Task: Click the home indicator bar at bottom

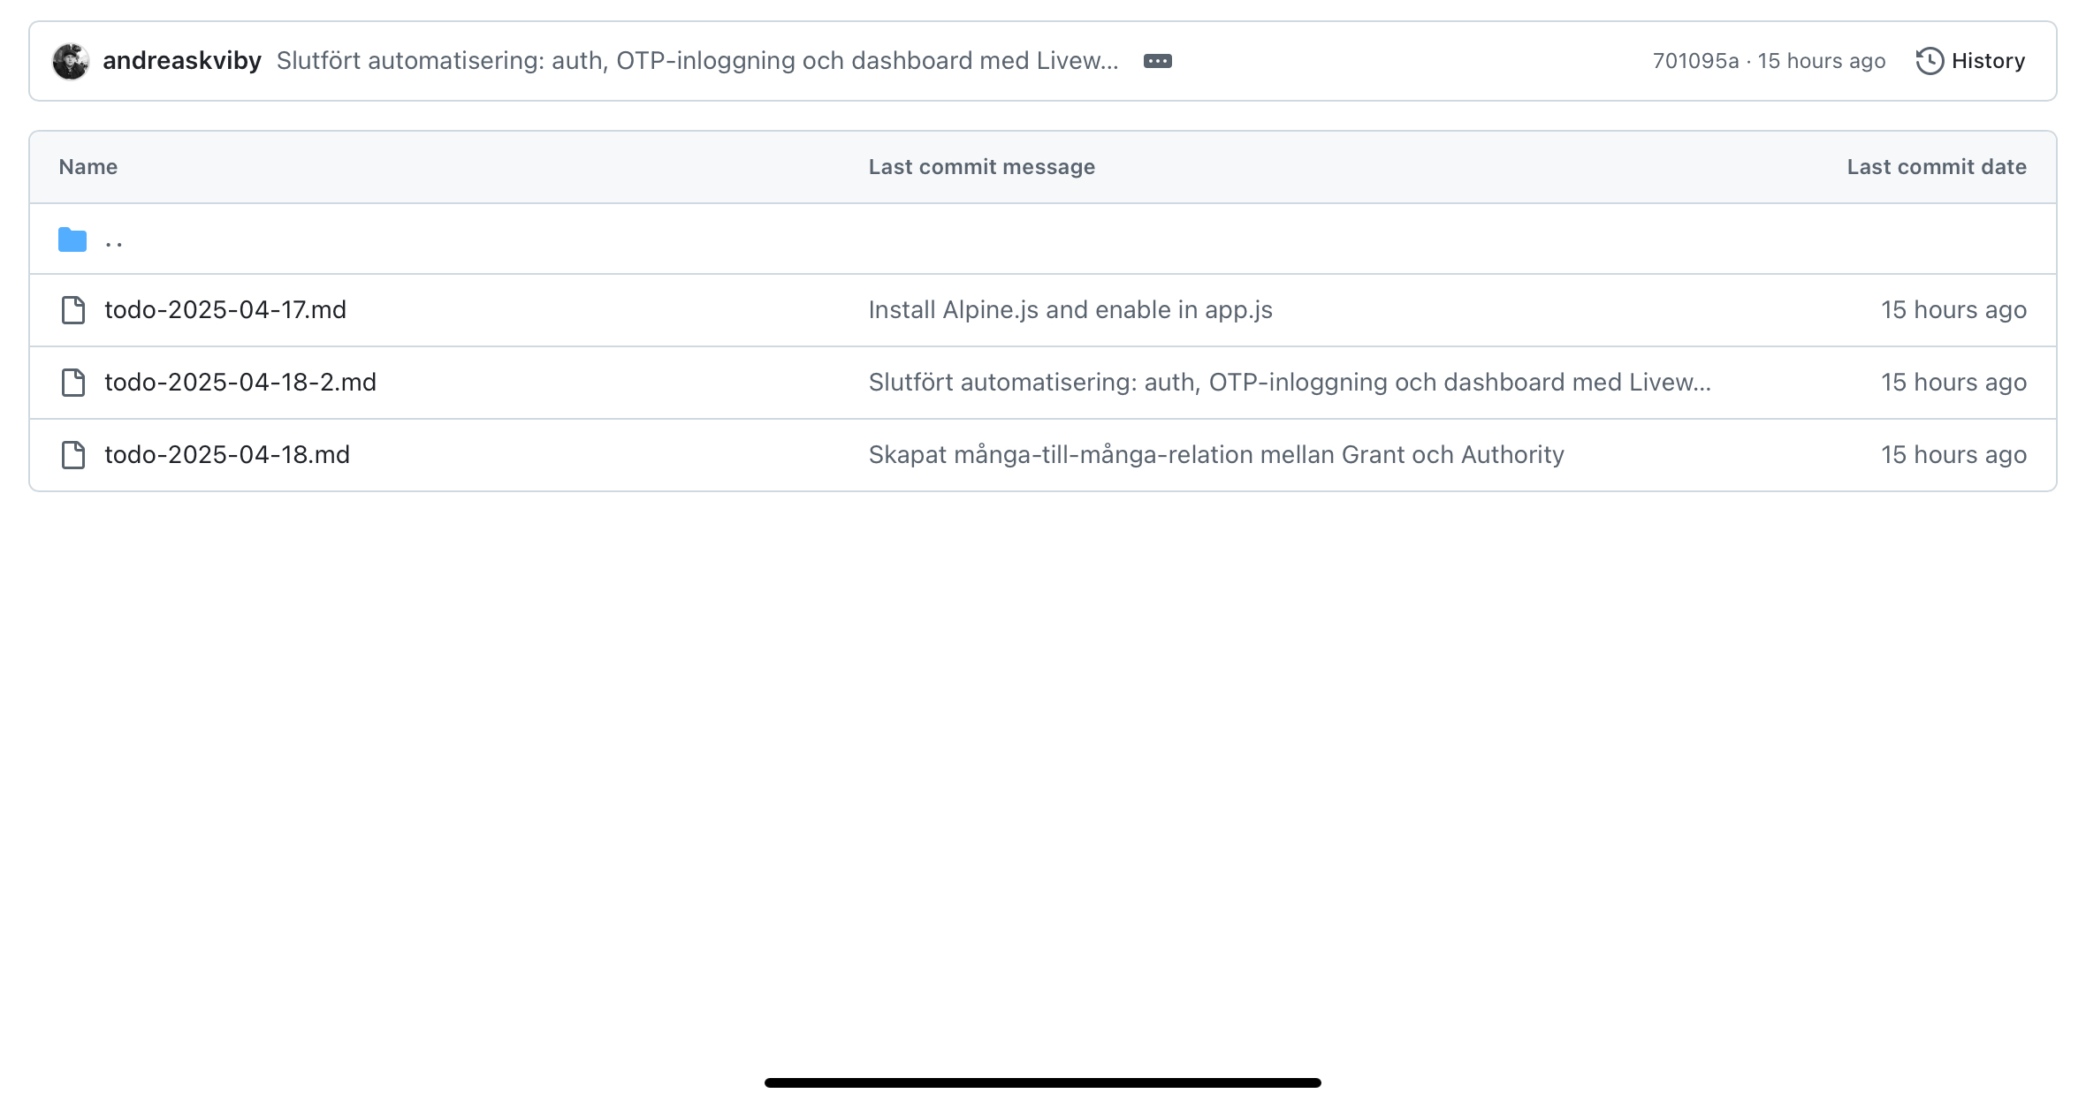Action: [x=1043, y=1082]
